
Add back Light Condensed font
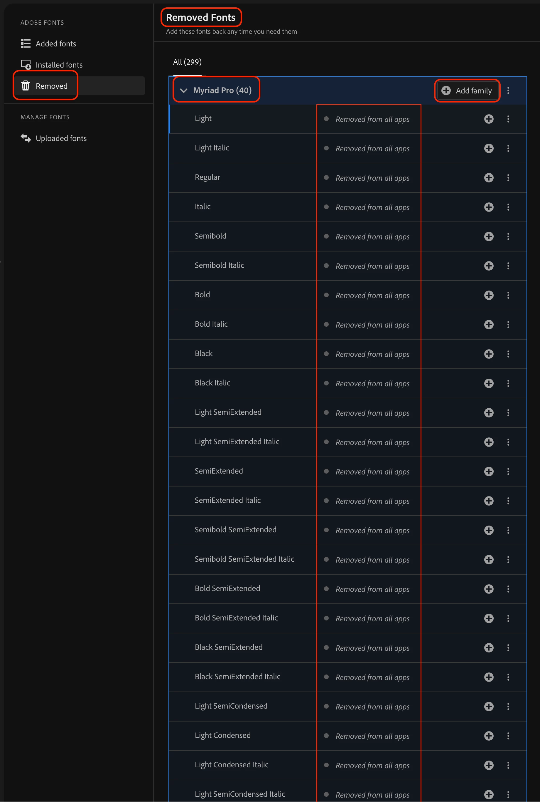pos(489,736)
